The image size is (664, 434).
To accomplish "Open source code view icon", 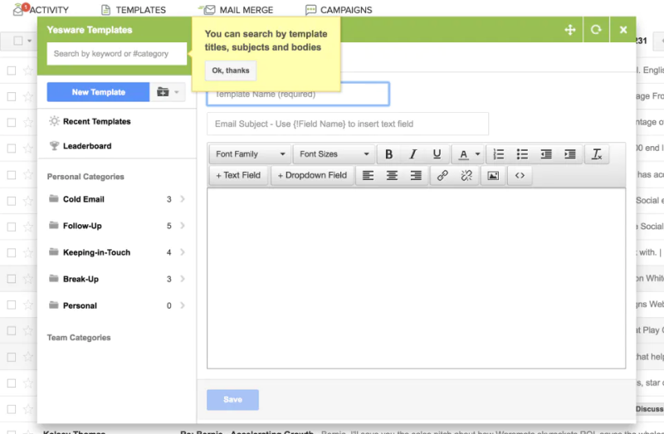I will point(520,175).
